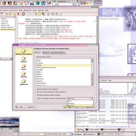Click the Kate print icon
The image size is (136, 136).
[61, 14]
